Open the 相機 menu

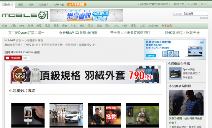pyautogui.click(x=30, y=26)
